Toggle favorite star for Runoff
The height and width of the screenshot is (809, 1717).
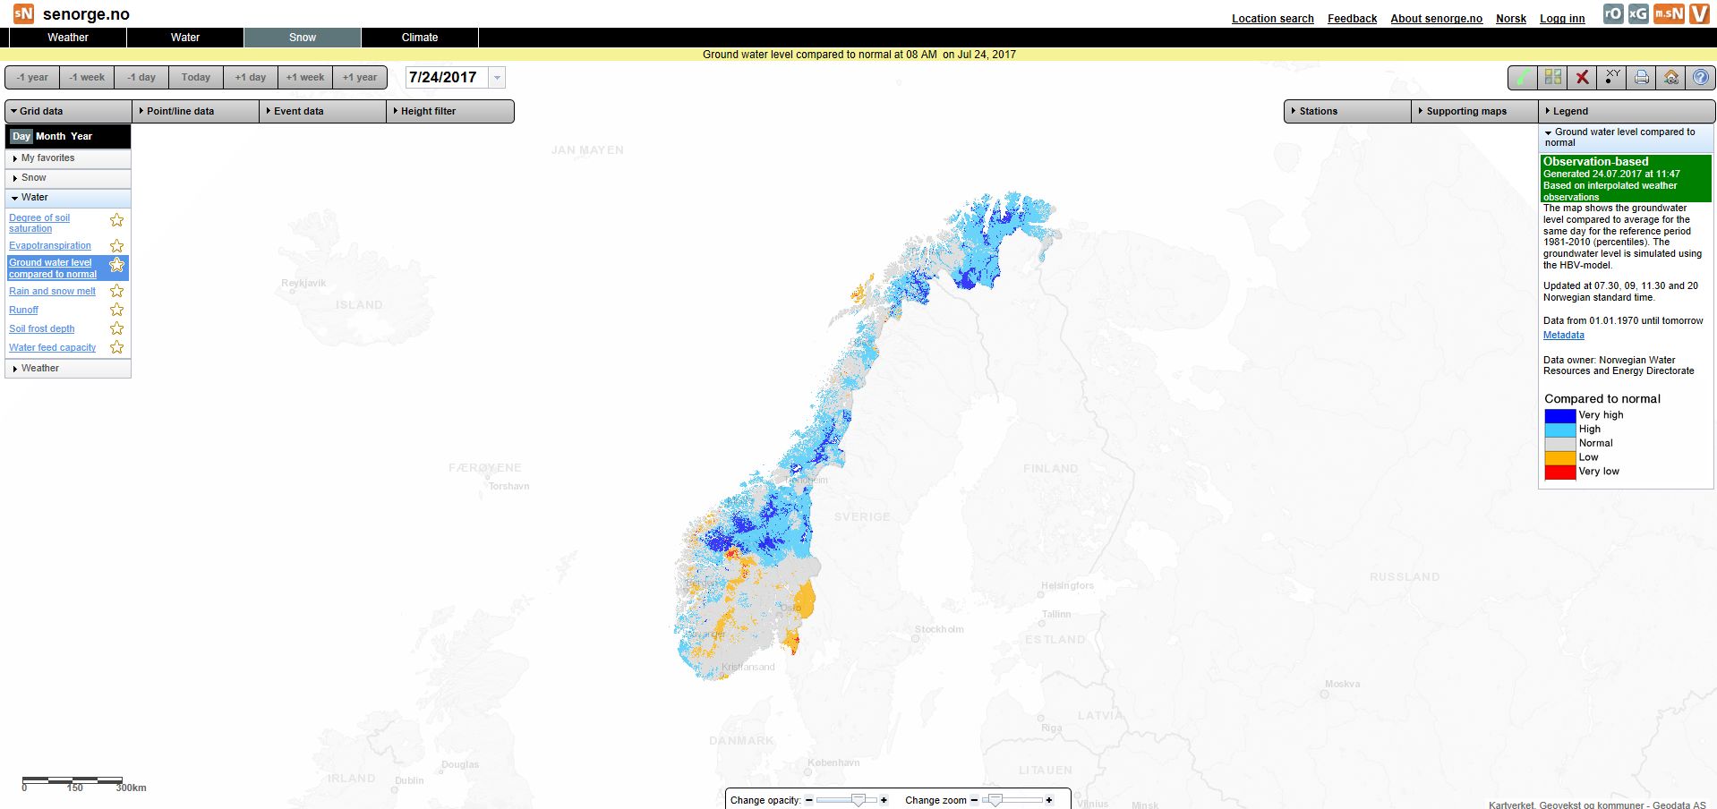116,310
